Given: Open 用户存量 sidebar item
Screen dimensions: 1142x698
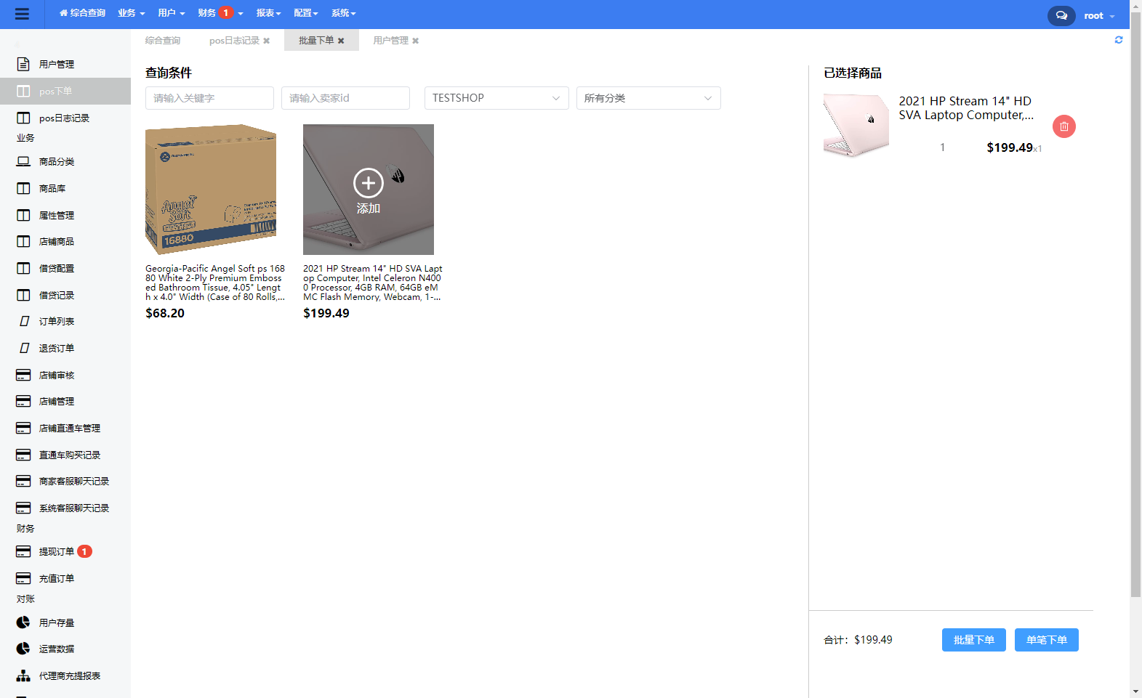Looking at the screenshot, I should coord(65,622).
